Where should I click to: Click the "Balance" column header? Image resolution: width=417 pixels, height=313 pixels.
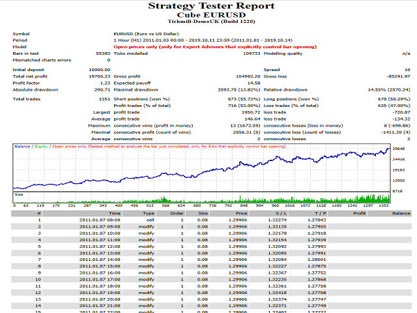click(x=401, y=213)
